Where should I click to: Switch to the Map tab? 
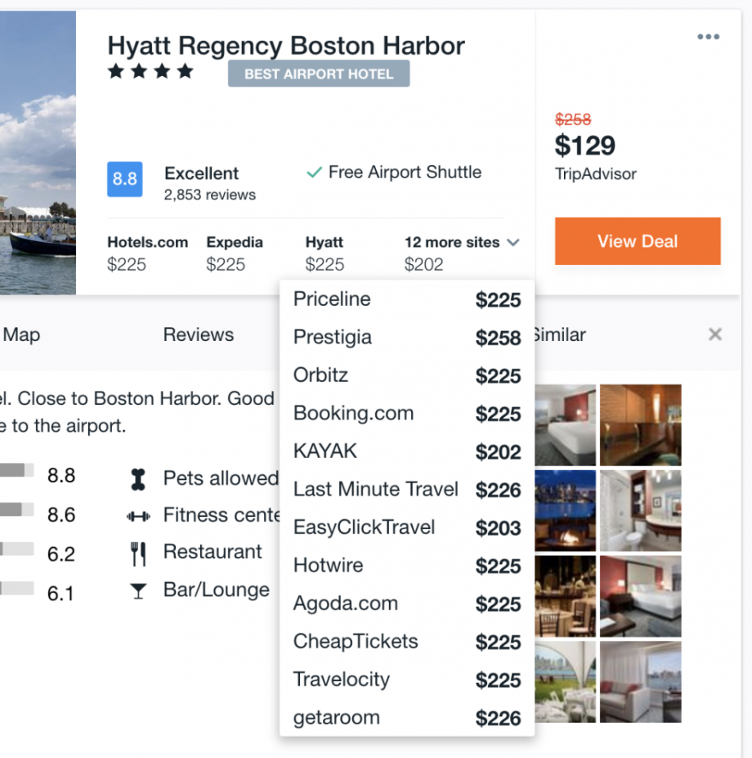(x=22, y=335)
